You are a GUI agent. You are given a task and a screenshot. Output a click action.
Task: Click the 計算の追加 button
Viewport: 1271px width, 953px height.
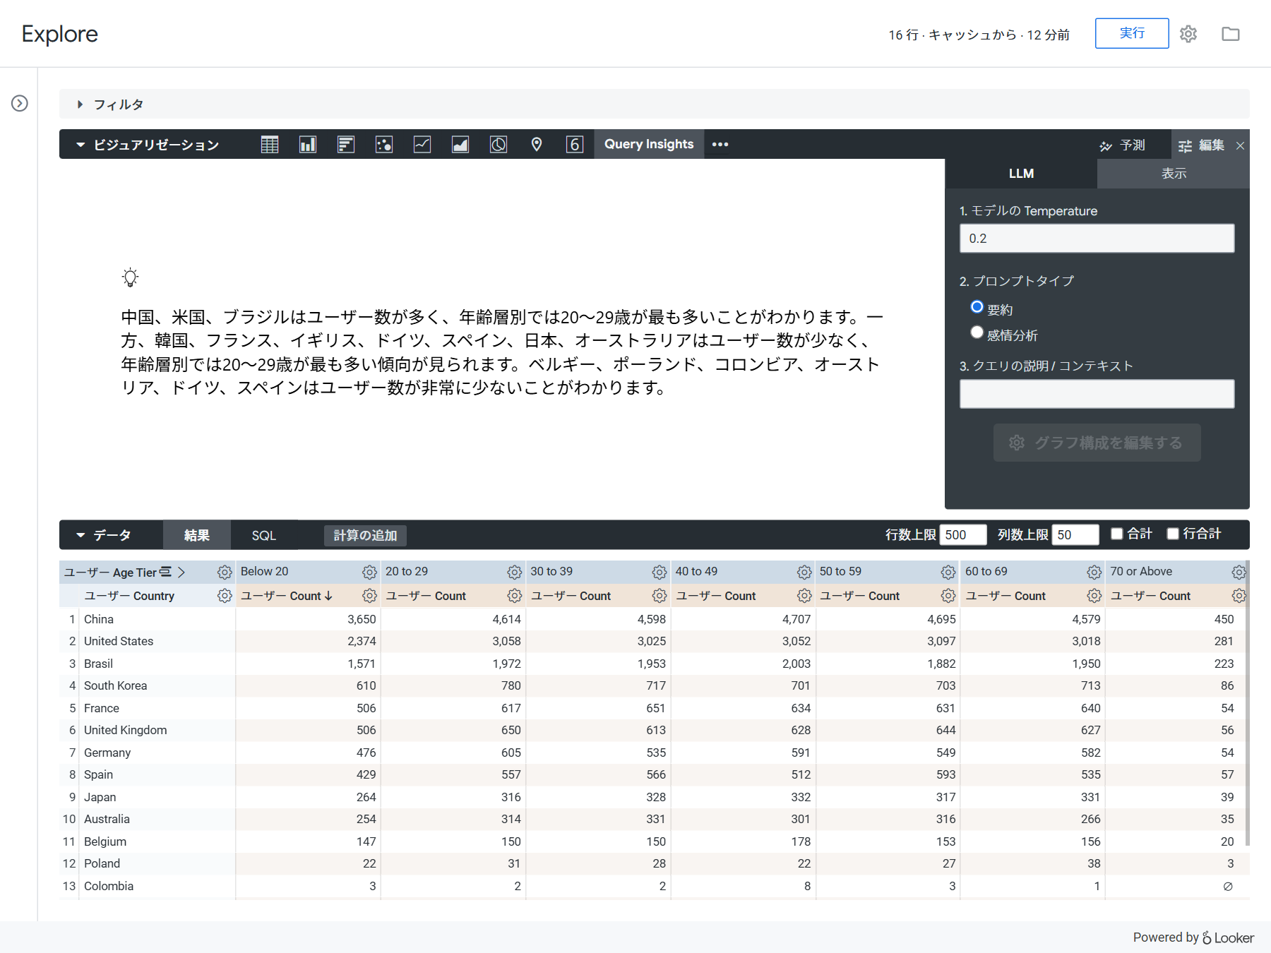point(365,535)
